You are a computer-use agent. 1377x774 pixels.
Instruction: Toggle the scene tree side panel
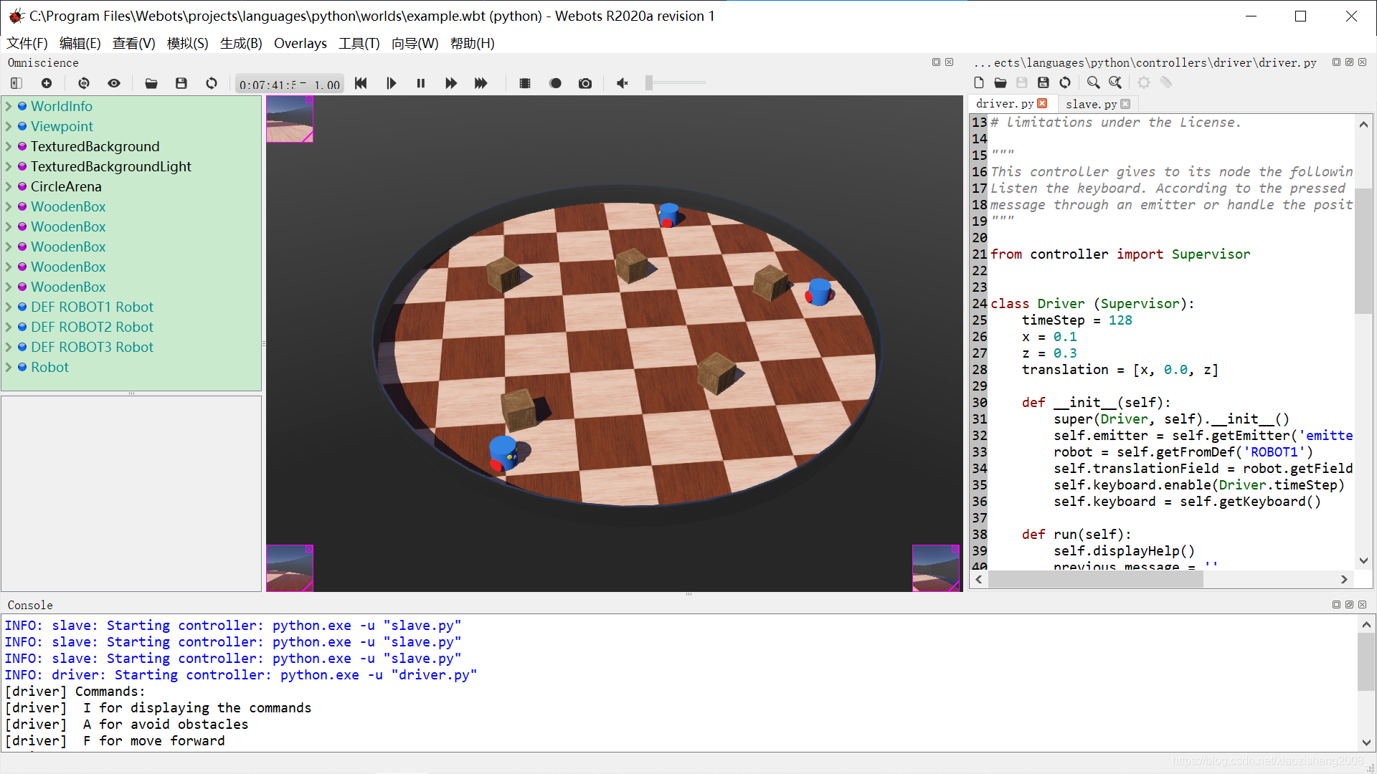(16, 83)
